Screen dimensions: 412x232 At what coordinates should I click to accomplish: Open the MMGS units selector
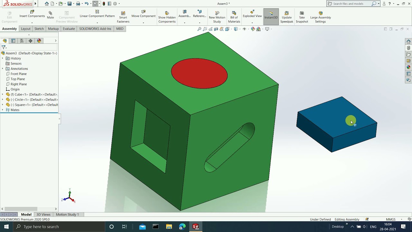click(x=390, y=219)
